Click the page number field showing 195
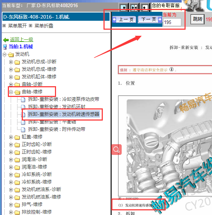Image resolution: width=212 pixels, height=215 pixels. 172,22
